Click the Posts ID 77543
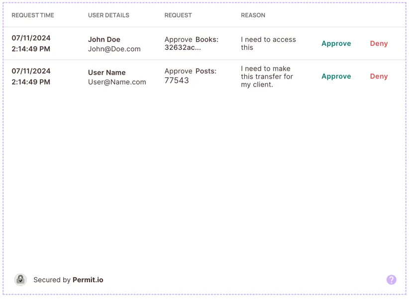The width and height of the screenshot is (409, 299). 177,81
